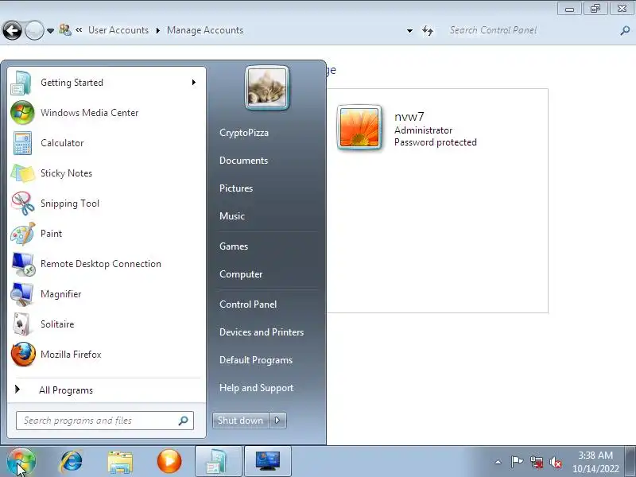Click the Manage Accounts breadcrumb
Viewport: 636px width, 477px height.
(x=205, y=30)
